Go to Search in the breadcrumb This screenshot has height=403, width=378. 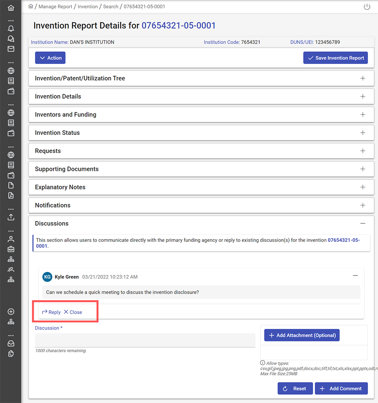coord(111,6)
